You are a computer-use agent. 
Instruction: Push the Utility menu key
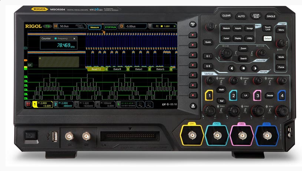pyautogui.click(x=250, y=38)
